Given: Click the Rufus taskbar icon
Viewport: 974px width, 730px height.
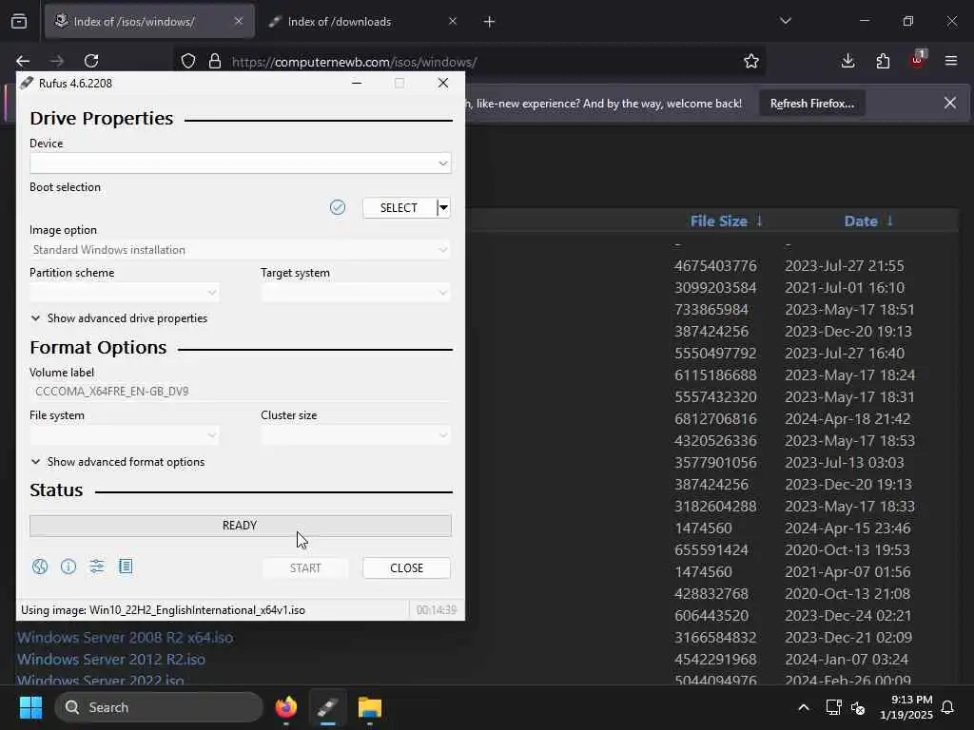Looking at the screenshot, I should point(328,707).
